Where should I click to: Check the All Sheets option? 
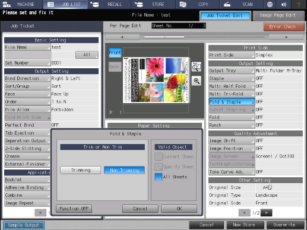(x=159, y=177)
